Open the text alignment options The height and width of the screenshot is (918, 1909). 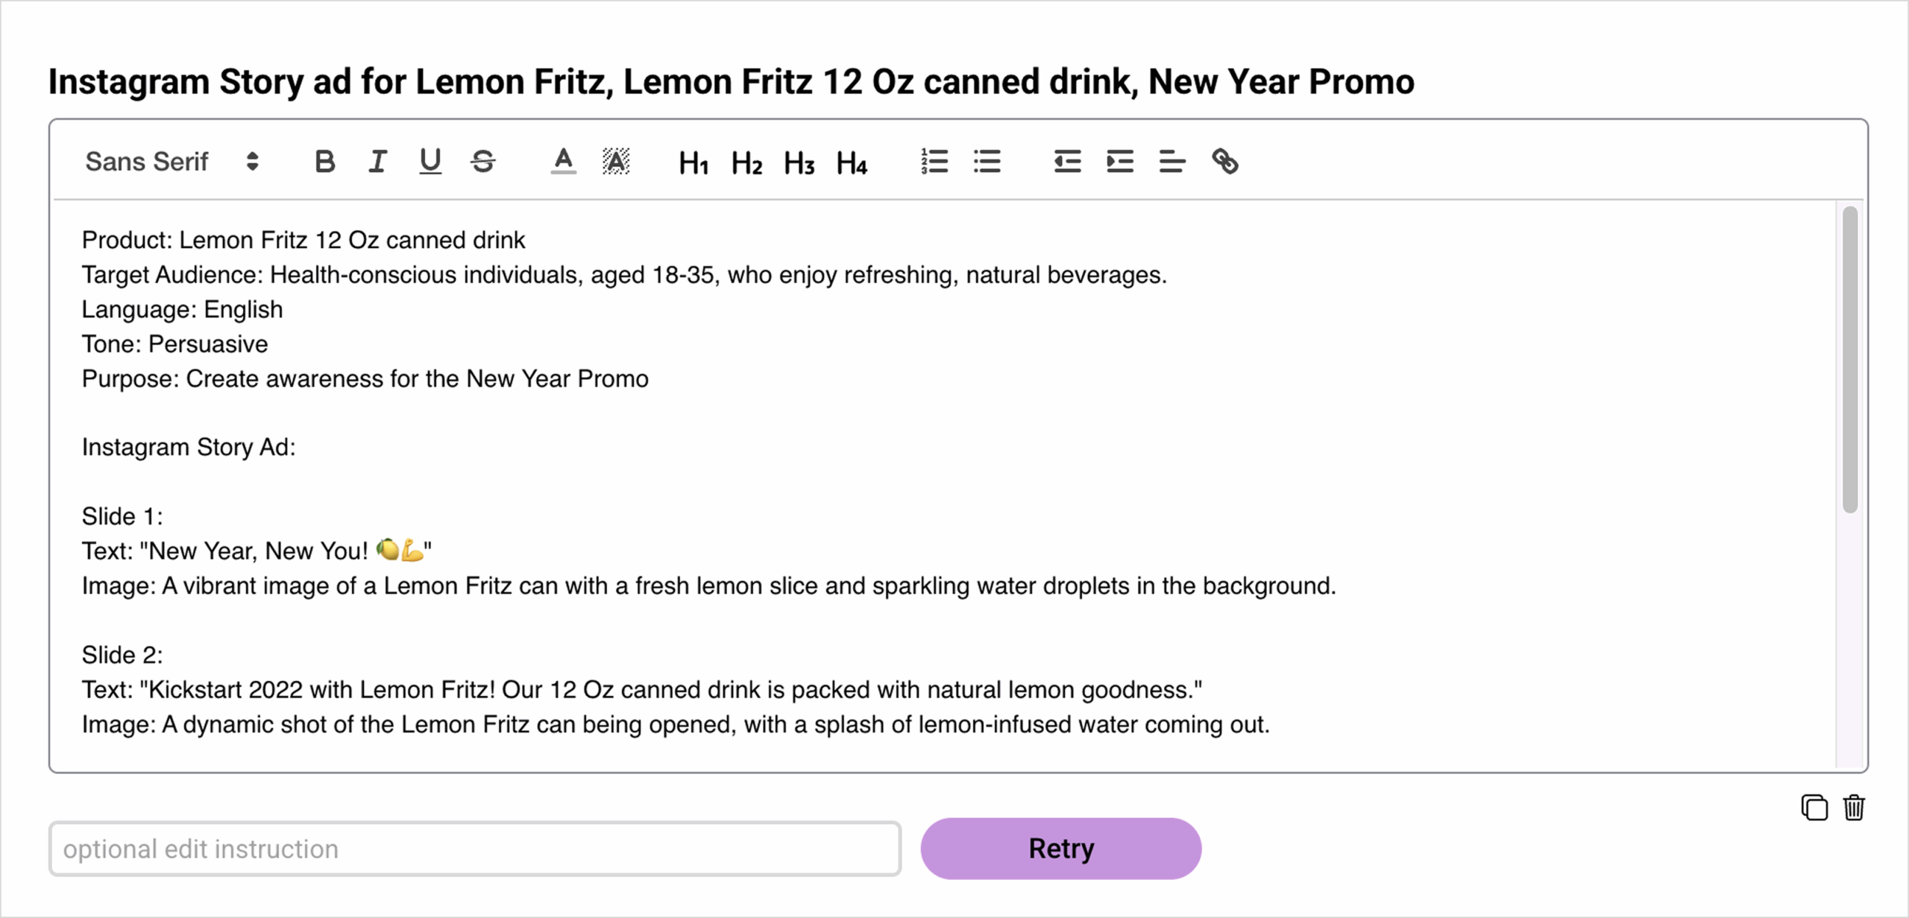pyautogui.click(x=1172, y=162)
